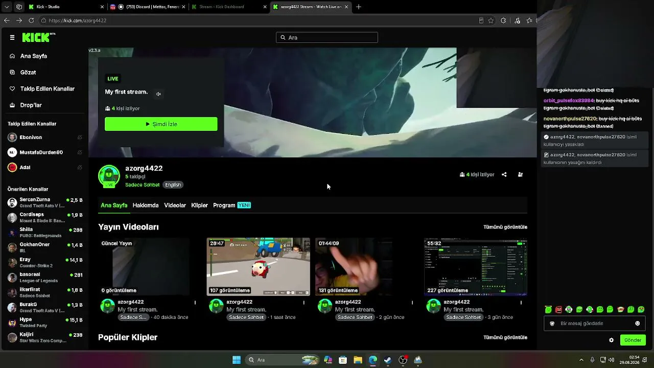654x368 pixels.
Task: Open the emoji picker in the chat box
Action: 637,324
